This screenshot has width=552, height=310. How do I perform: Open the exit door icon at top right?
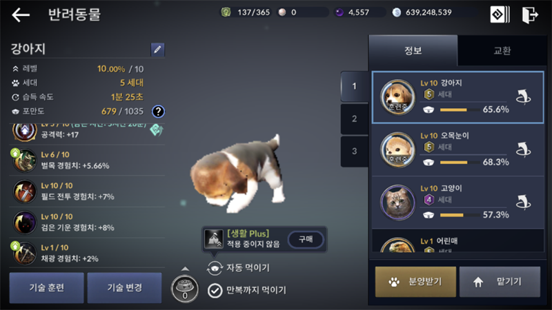530,14
